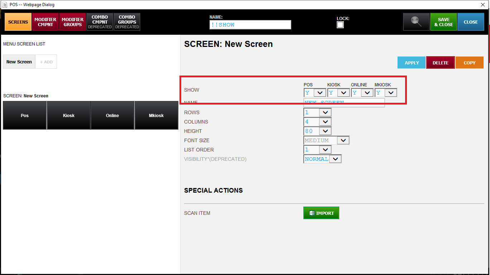Image resolution: width=490 pixels, height=275 pixels.
Task: Open the Visibility Normal dropdown
Action: pos(322,159)
